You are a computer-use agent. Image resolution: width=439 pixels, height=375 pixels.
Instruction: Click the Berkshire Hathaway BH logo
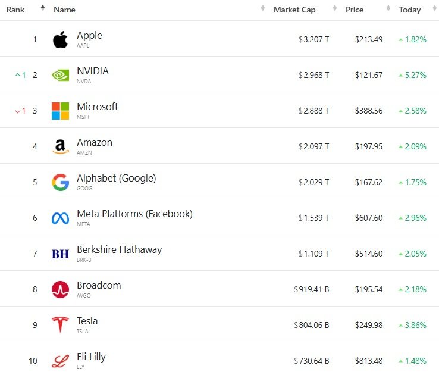point(60,254)
